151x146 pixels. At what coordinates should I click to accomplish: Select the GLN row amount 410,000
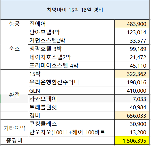[x=132, y=90]
